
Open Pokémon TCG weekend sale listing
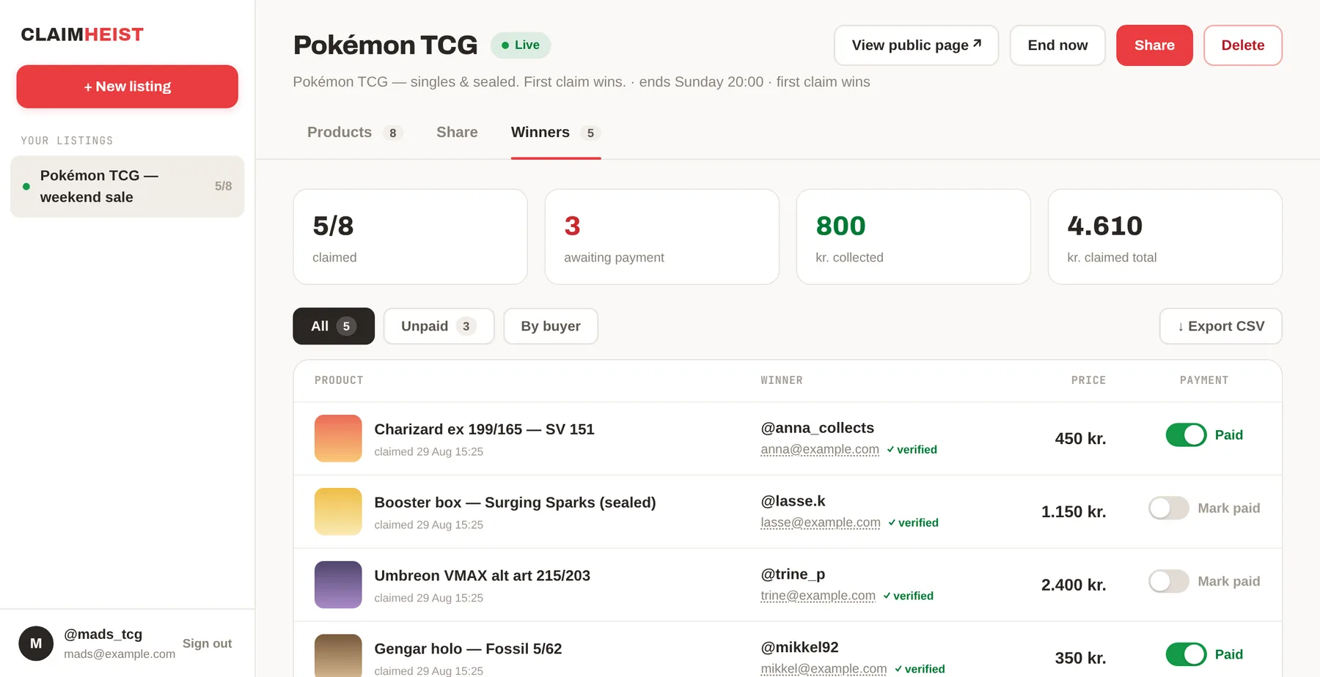coord(128,186)
